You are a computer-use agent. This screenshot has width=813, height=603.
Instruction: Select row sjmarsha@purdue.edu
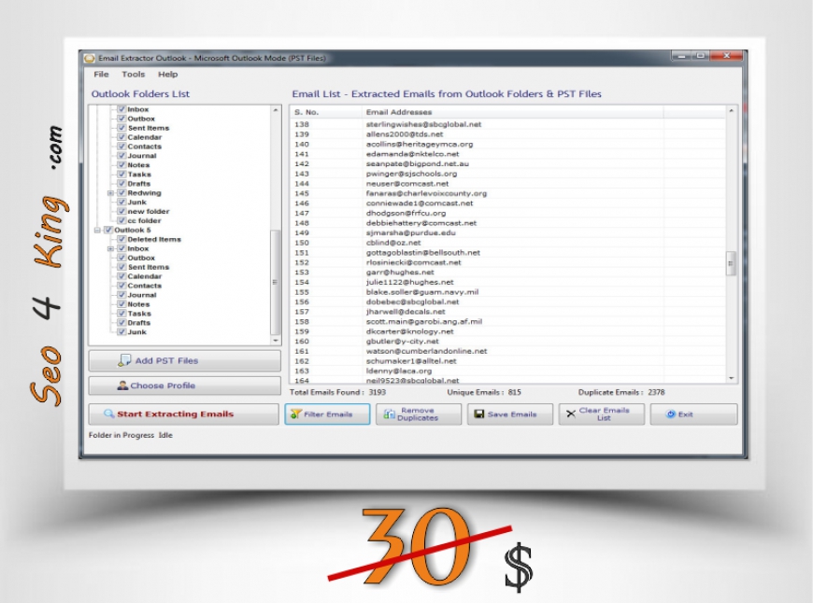pyautogui.click(x=508, y=232)
